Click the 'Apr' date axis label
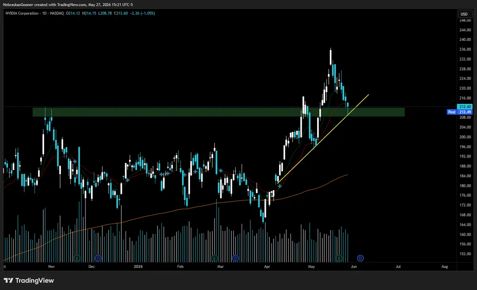477x290 pixels. point(266,267)
